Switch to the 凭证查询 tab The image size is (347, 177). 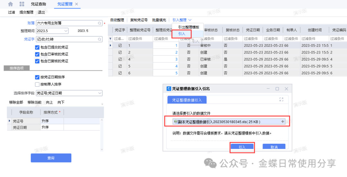(38, 4)
